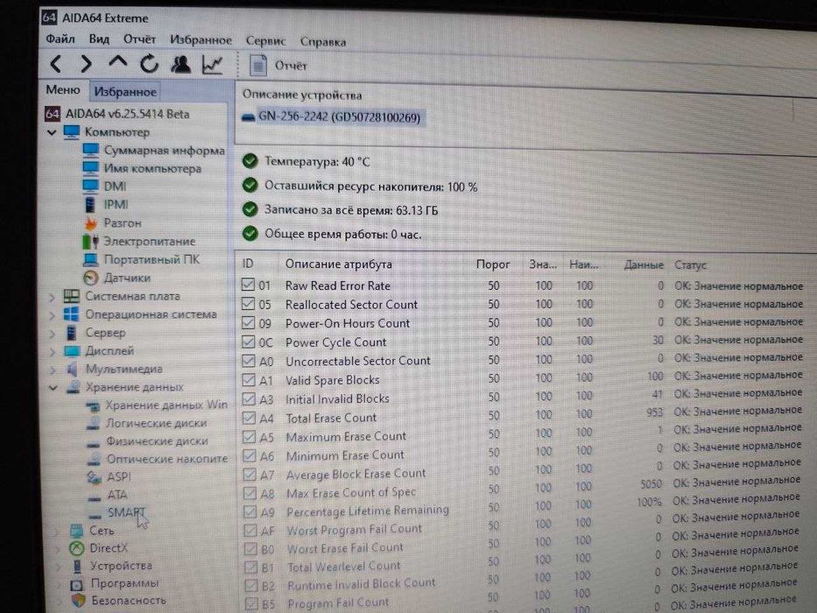Open the Избранное menu
Screen dimensions: 817x613
click(201, 40)
